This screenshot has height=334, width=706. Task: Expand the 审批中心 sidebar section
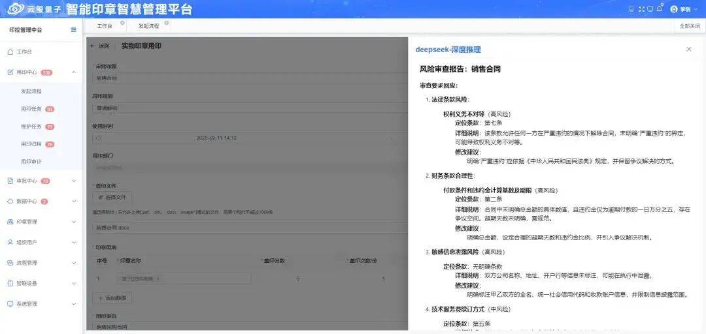[73, 181]
